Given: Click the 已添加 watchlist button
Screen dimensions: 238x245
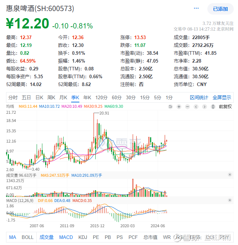Looking at the screenshot, I should (220, 9).
